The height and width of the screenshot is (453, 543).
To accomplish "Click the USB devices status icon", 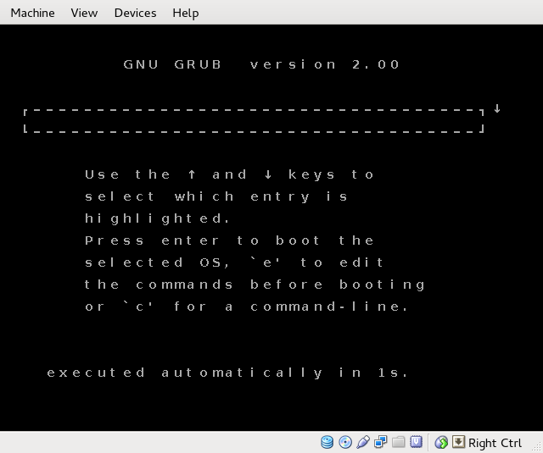I will point(363,442).
